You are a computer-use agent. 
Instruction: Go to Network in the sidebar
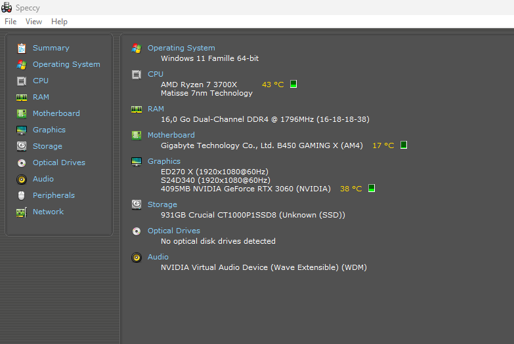coord(48,212)
